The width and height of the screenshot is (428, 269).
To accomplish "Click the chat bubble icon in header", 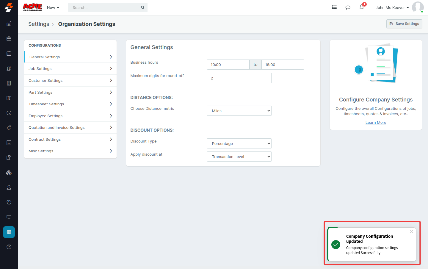I will click(x=348, y=7).
